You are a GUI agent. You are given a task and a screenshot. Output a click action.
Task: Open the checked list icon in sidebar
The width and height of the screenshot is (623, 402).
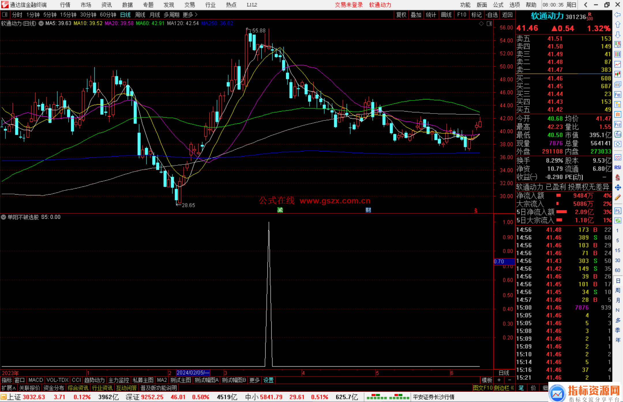coord(618,44)
